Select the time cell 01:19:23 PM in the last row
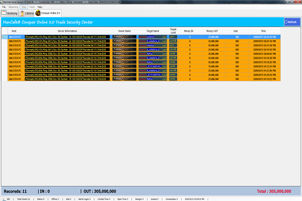The height and width of the screenshot is (201, 302). coord(265,79)
